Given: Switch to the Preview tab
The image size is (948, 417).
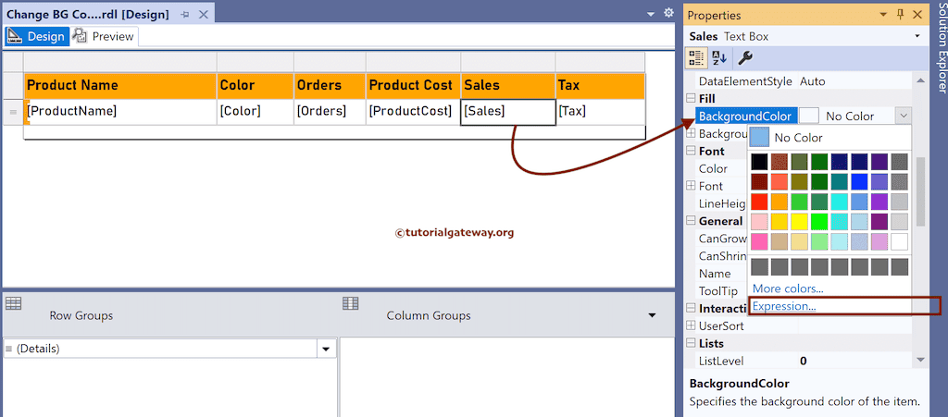Looking at the screenshot, I should 105,36.
